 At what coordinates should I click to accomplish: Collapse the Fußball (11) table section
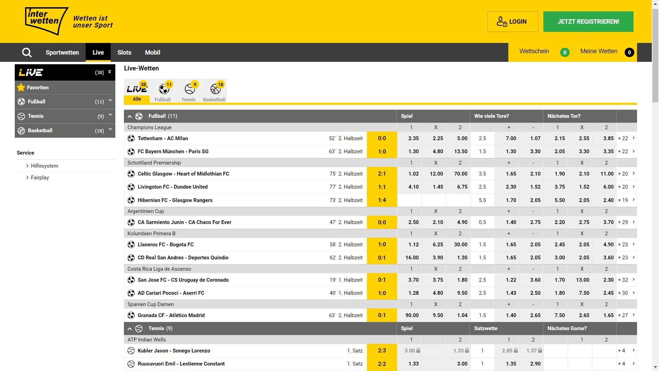coord(130,117)
